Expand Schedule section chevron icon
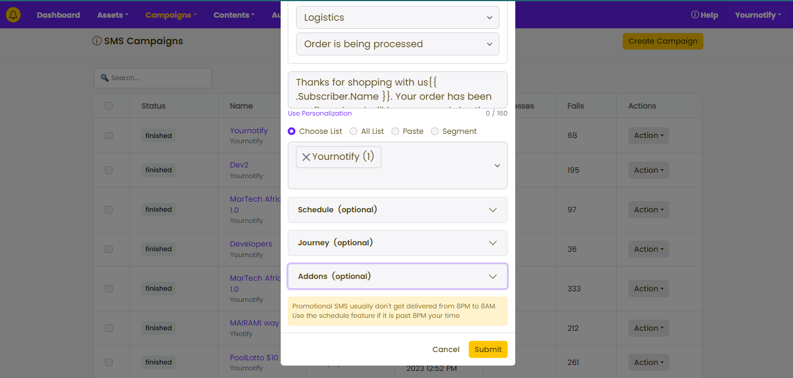793x378 pixels. [x=493, y=210]
